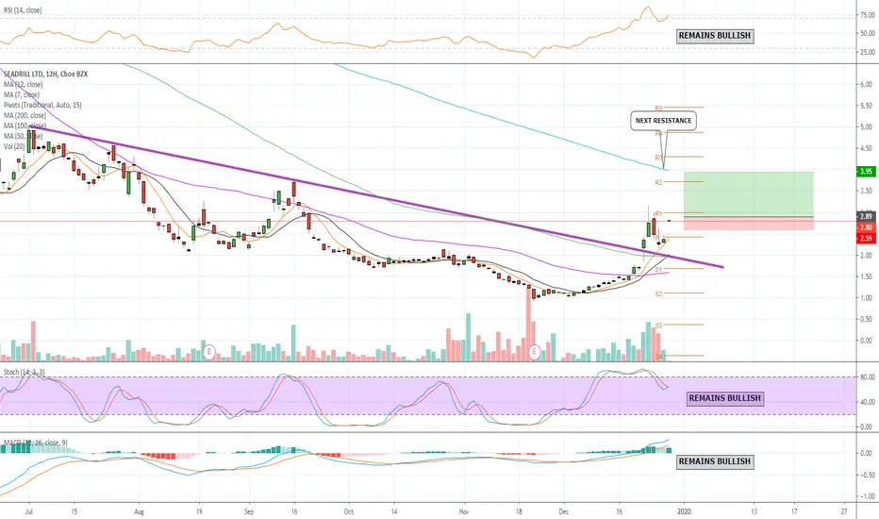
Task: Click the 6.00 price scale label
Action: [x=866, y=84]
